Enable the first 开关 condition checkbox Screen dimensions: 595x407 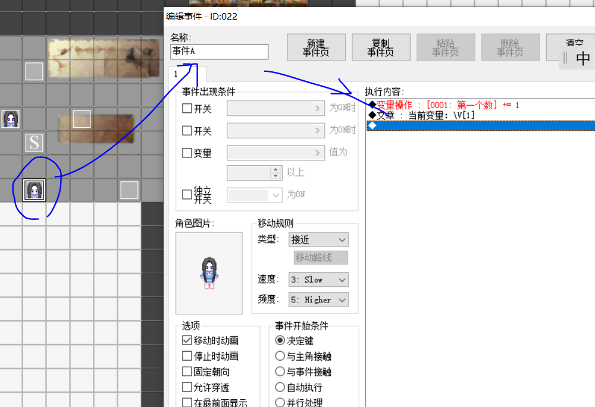click(187, 108)
